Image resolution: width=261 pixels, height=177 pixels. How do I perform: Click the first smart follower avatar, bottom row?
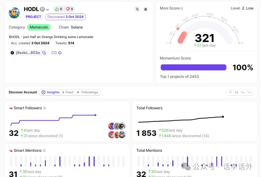pyautogui.click(x=111, y=135)
